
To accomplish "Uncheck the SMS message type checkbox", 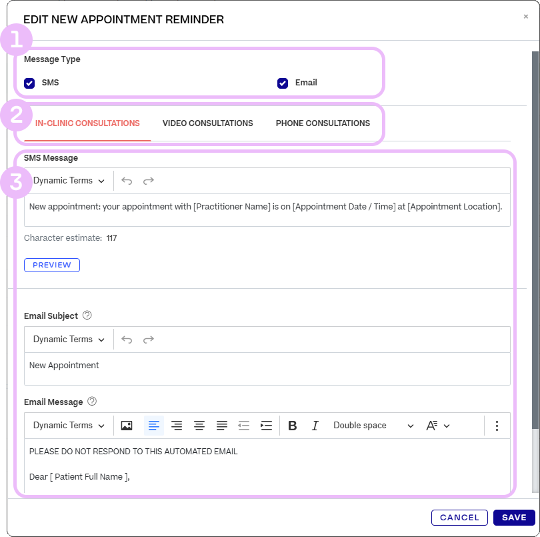I will click(29, 83).
